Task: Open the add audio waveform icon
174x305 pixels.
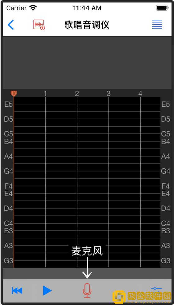Action: 39,25
